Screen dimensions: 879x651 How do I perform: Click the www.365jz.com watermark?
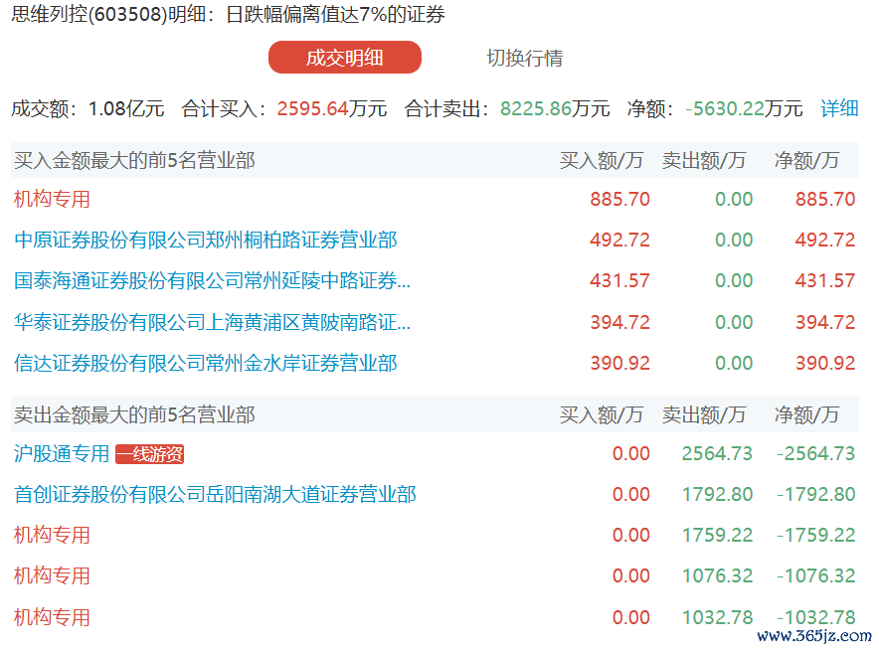pos(814,635)
